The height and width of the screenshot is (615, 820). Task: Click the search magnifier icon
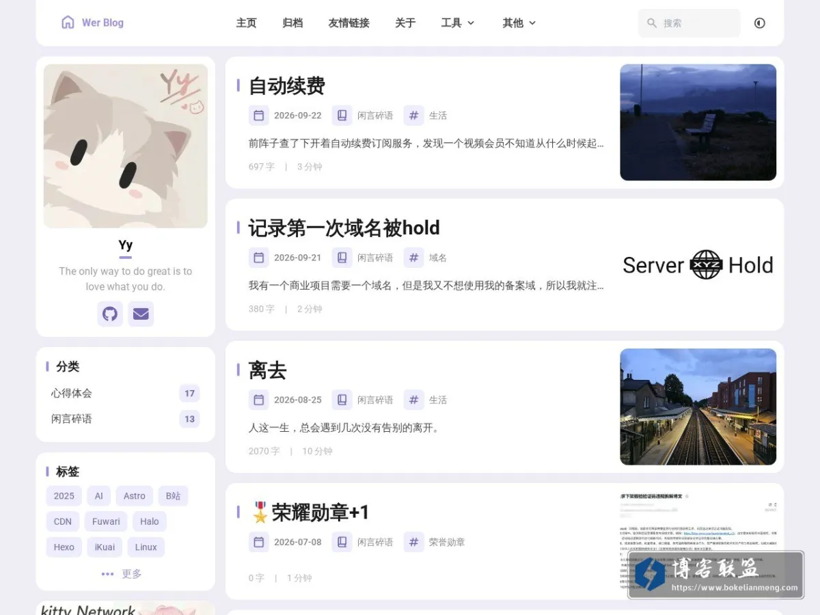click(652, 23)
